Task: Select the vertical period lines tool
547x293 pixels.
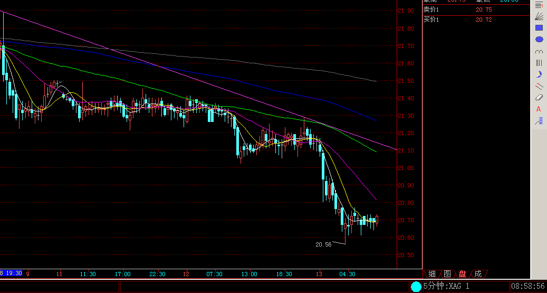Action: pyautogui.click(x=539, y=63)
